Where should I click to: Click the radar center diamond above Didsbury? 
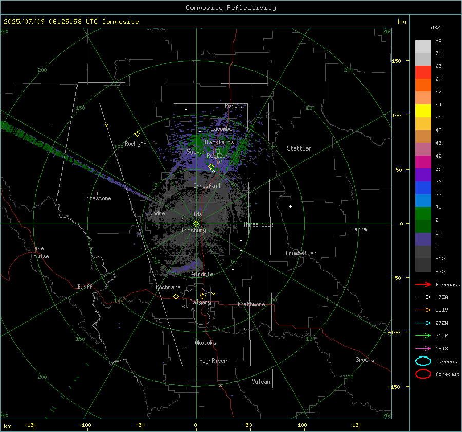coord(196,224)
